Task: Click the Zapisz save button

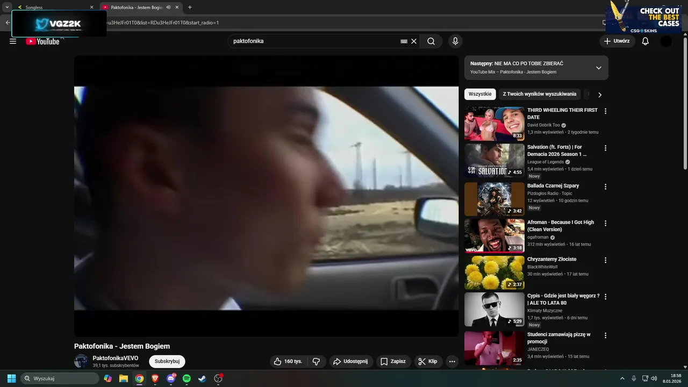Action: click(x=393, y=361)
